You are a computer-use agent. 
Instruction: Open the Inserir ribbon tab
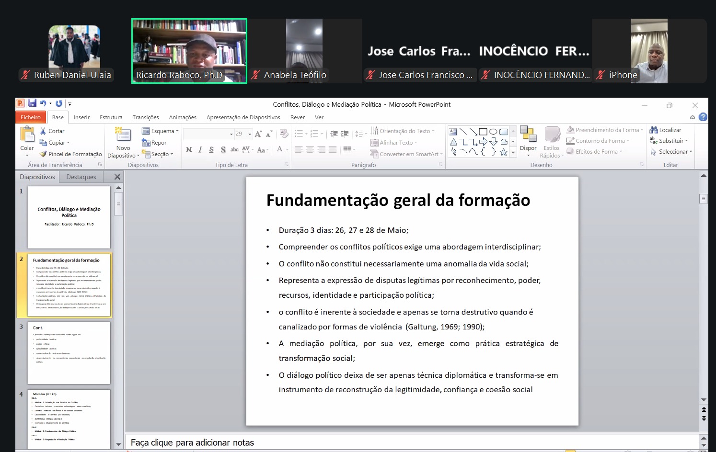pos(81,117)
